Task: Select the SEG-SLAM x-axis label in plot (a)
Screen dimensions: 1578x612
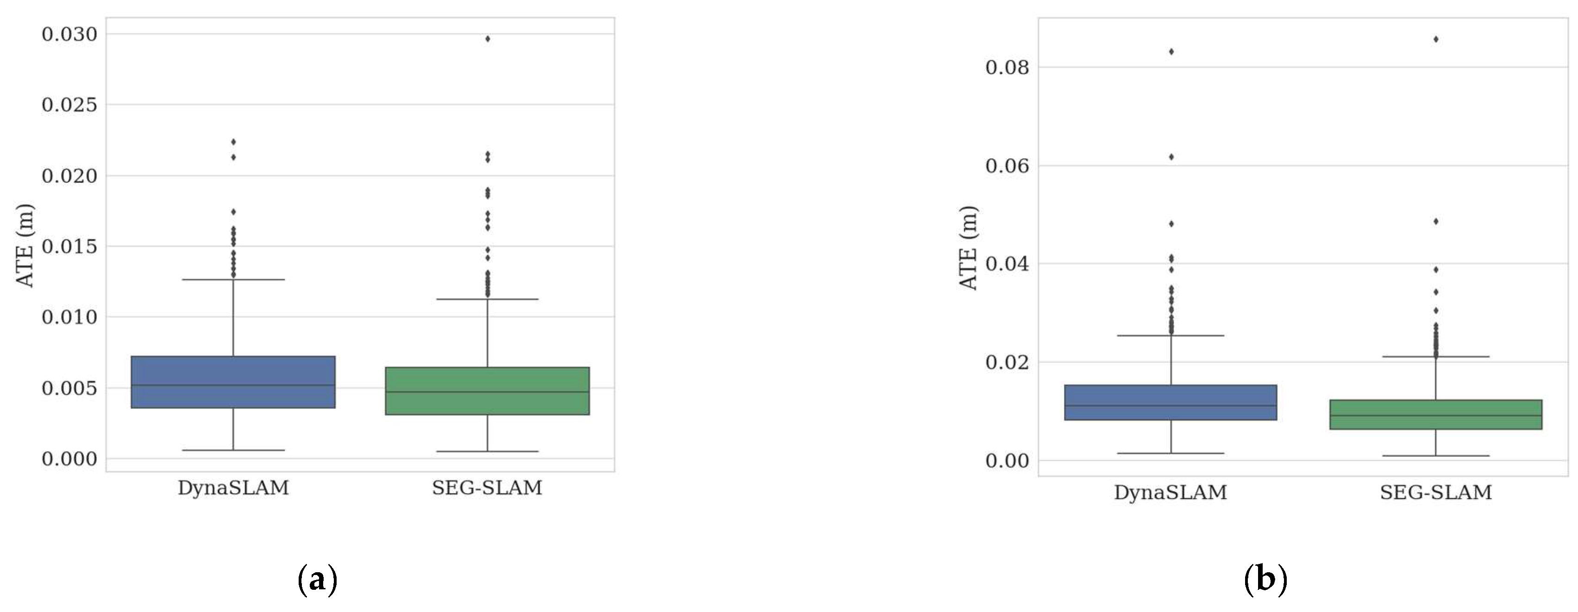Action: click(487, 488)
